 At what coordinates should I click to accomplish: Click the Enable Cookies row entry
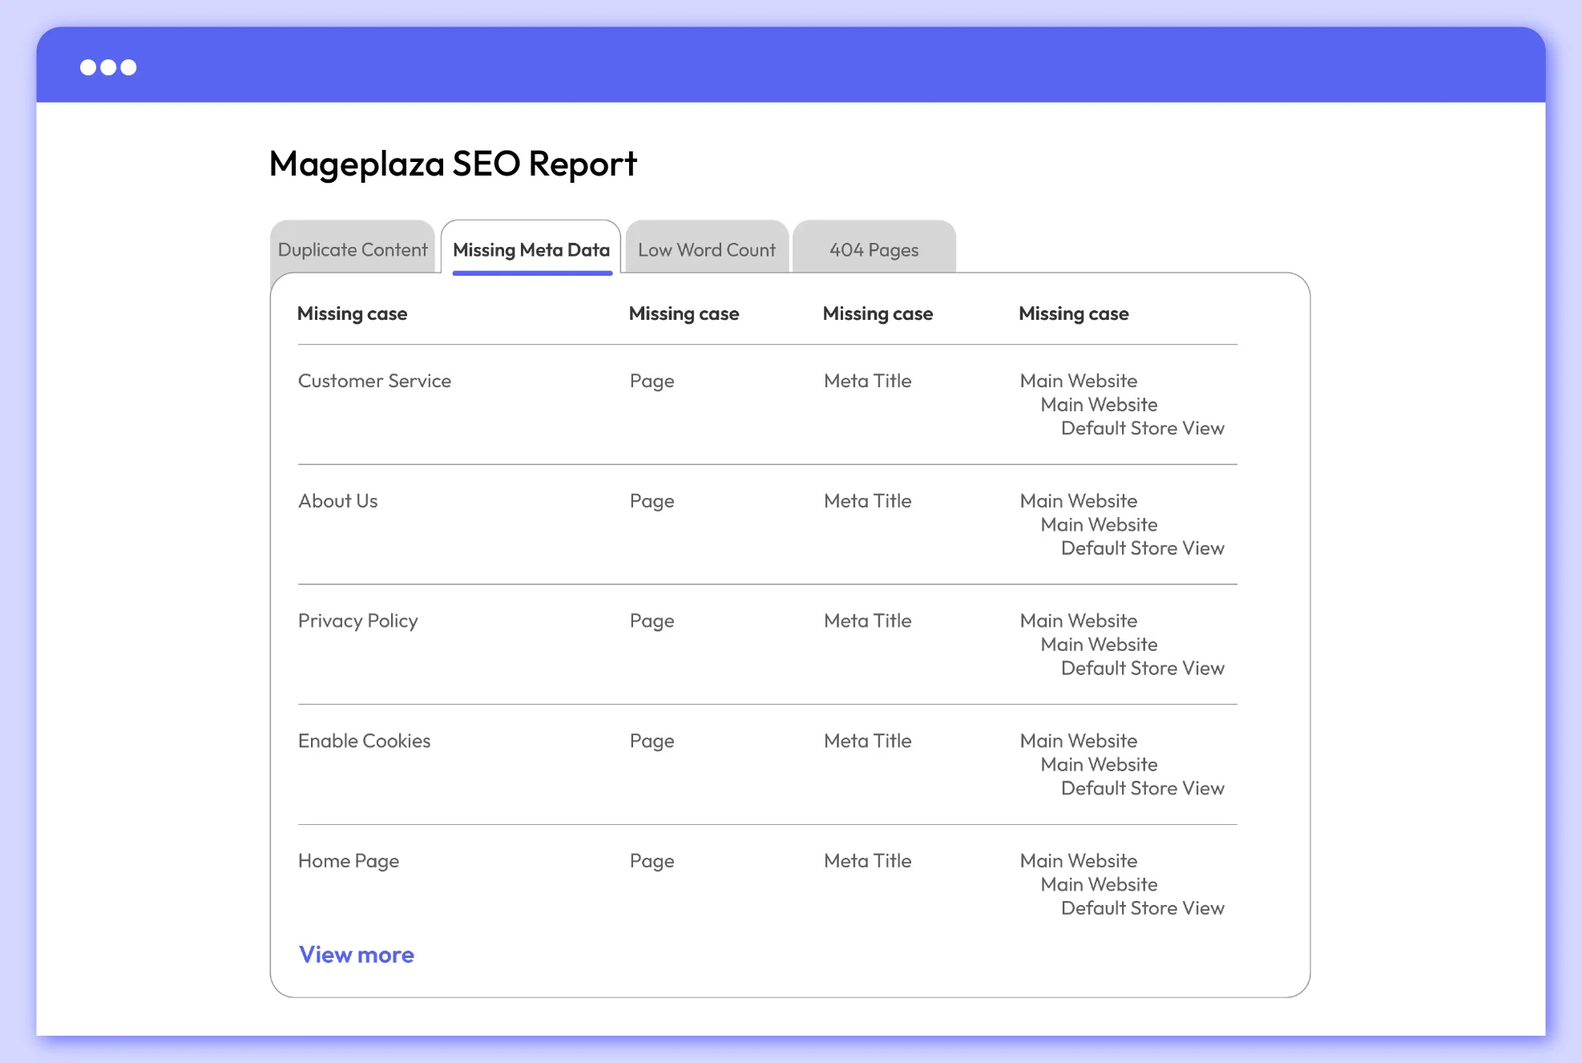[x=364, y=741]
